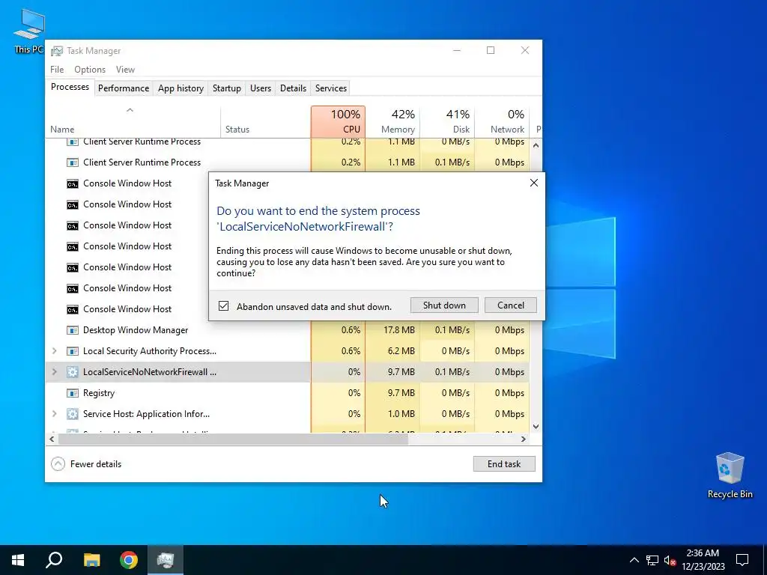Click the vertical scrollbar up arrow

[x=536, y=145]
